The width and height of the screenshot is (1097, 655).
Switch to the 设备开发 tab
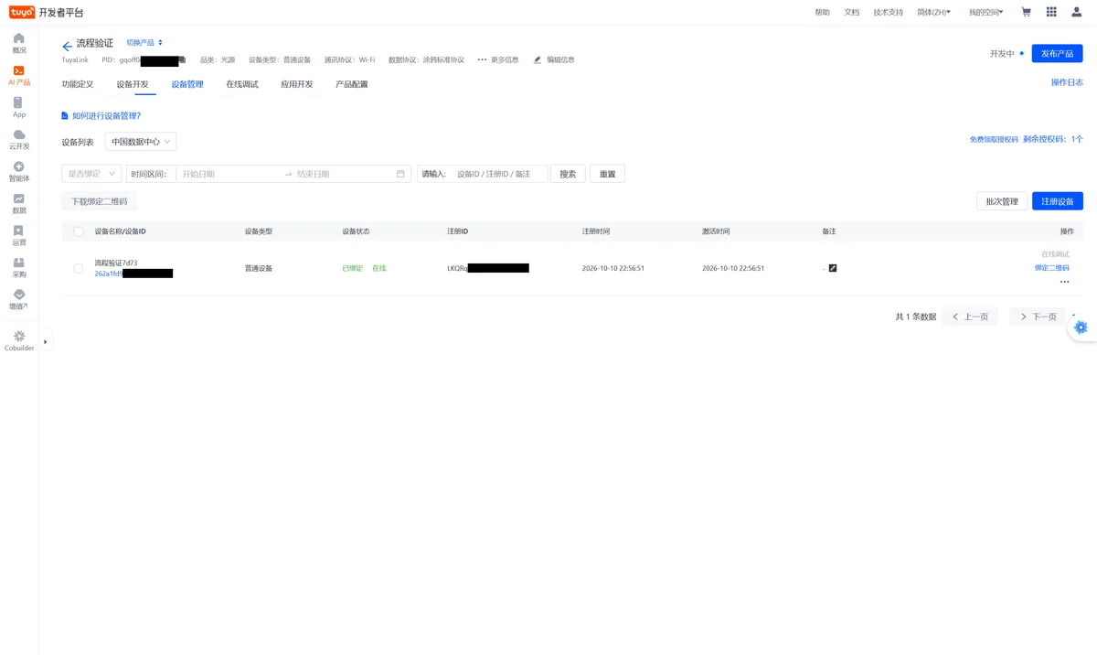pos(133,84)
